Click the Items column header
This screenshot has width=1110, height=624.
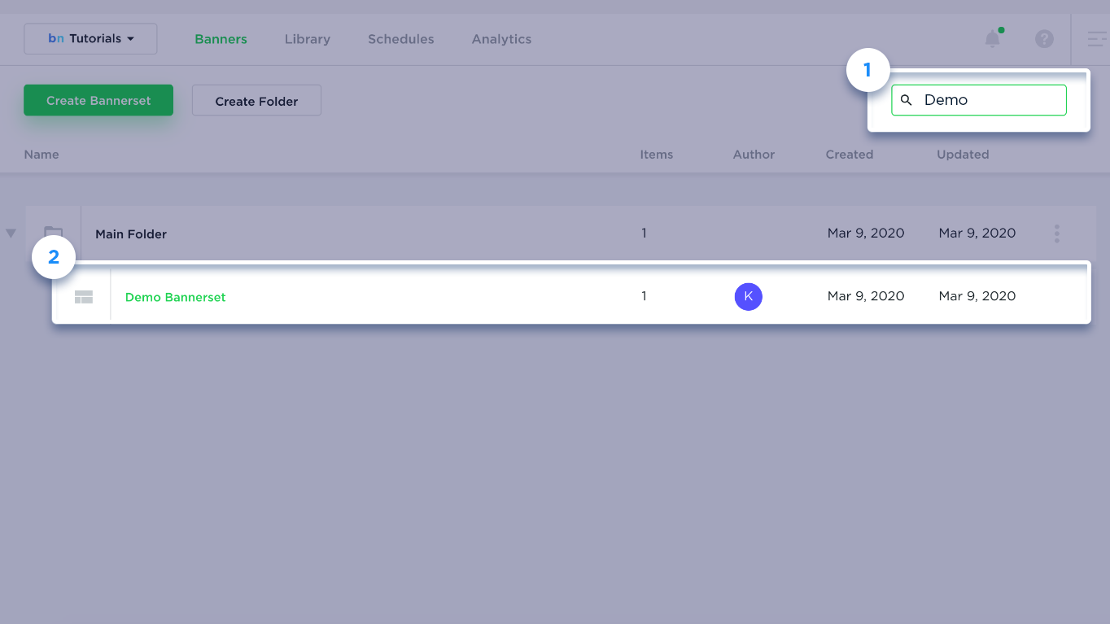click(x=657, y=155)
